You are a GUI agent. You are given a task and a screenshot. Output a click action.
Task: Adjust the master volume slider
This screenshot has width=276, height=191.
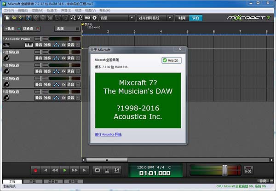(x=224, y=170)
